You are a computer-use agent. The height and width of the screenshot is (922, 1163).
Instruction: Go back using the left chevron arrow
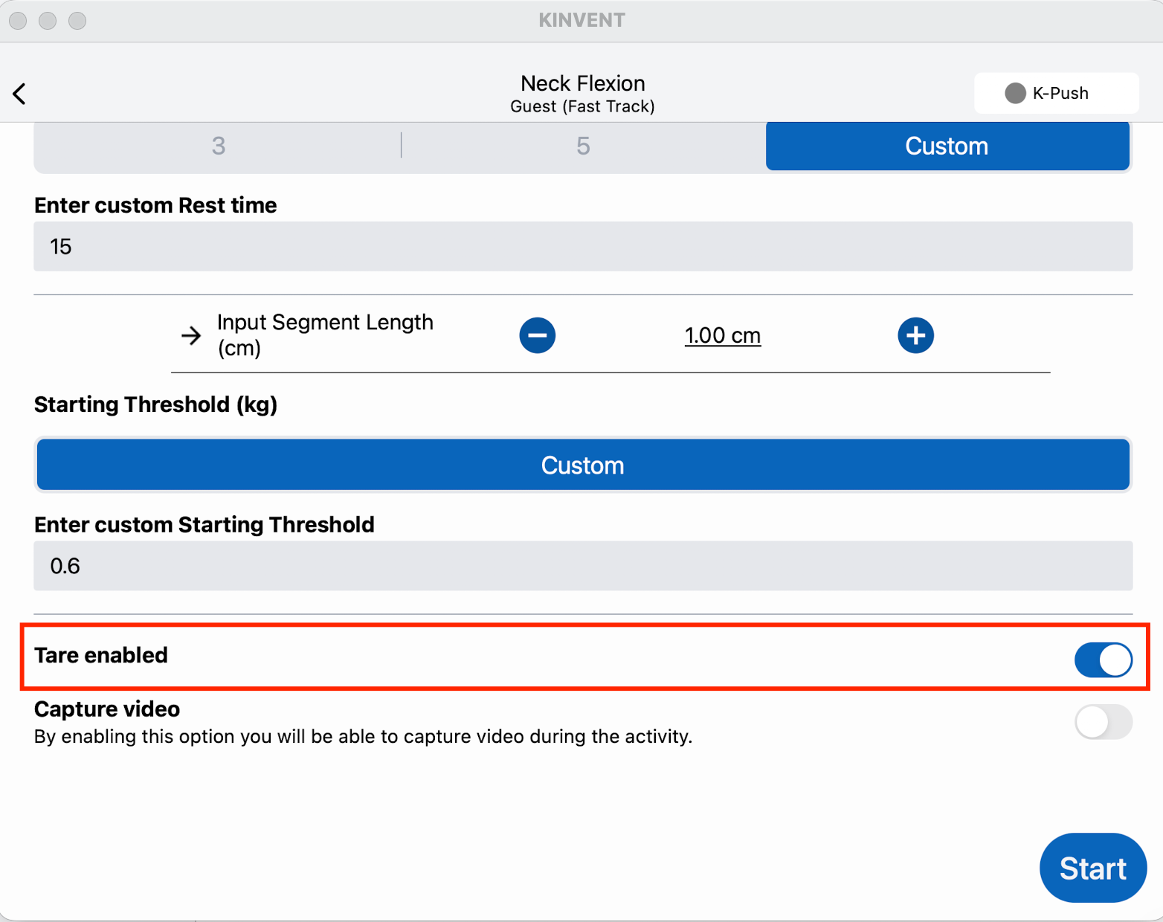(x=20, y=94)
